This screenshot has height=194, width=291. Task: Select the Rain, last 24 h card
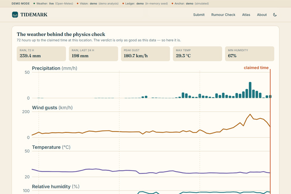[94, 54]
